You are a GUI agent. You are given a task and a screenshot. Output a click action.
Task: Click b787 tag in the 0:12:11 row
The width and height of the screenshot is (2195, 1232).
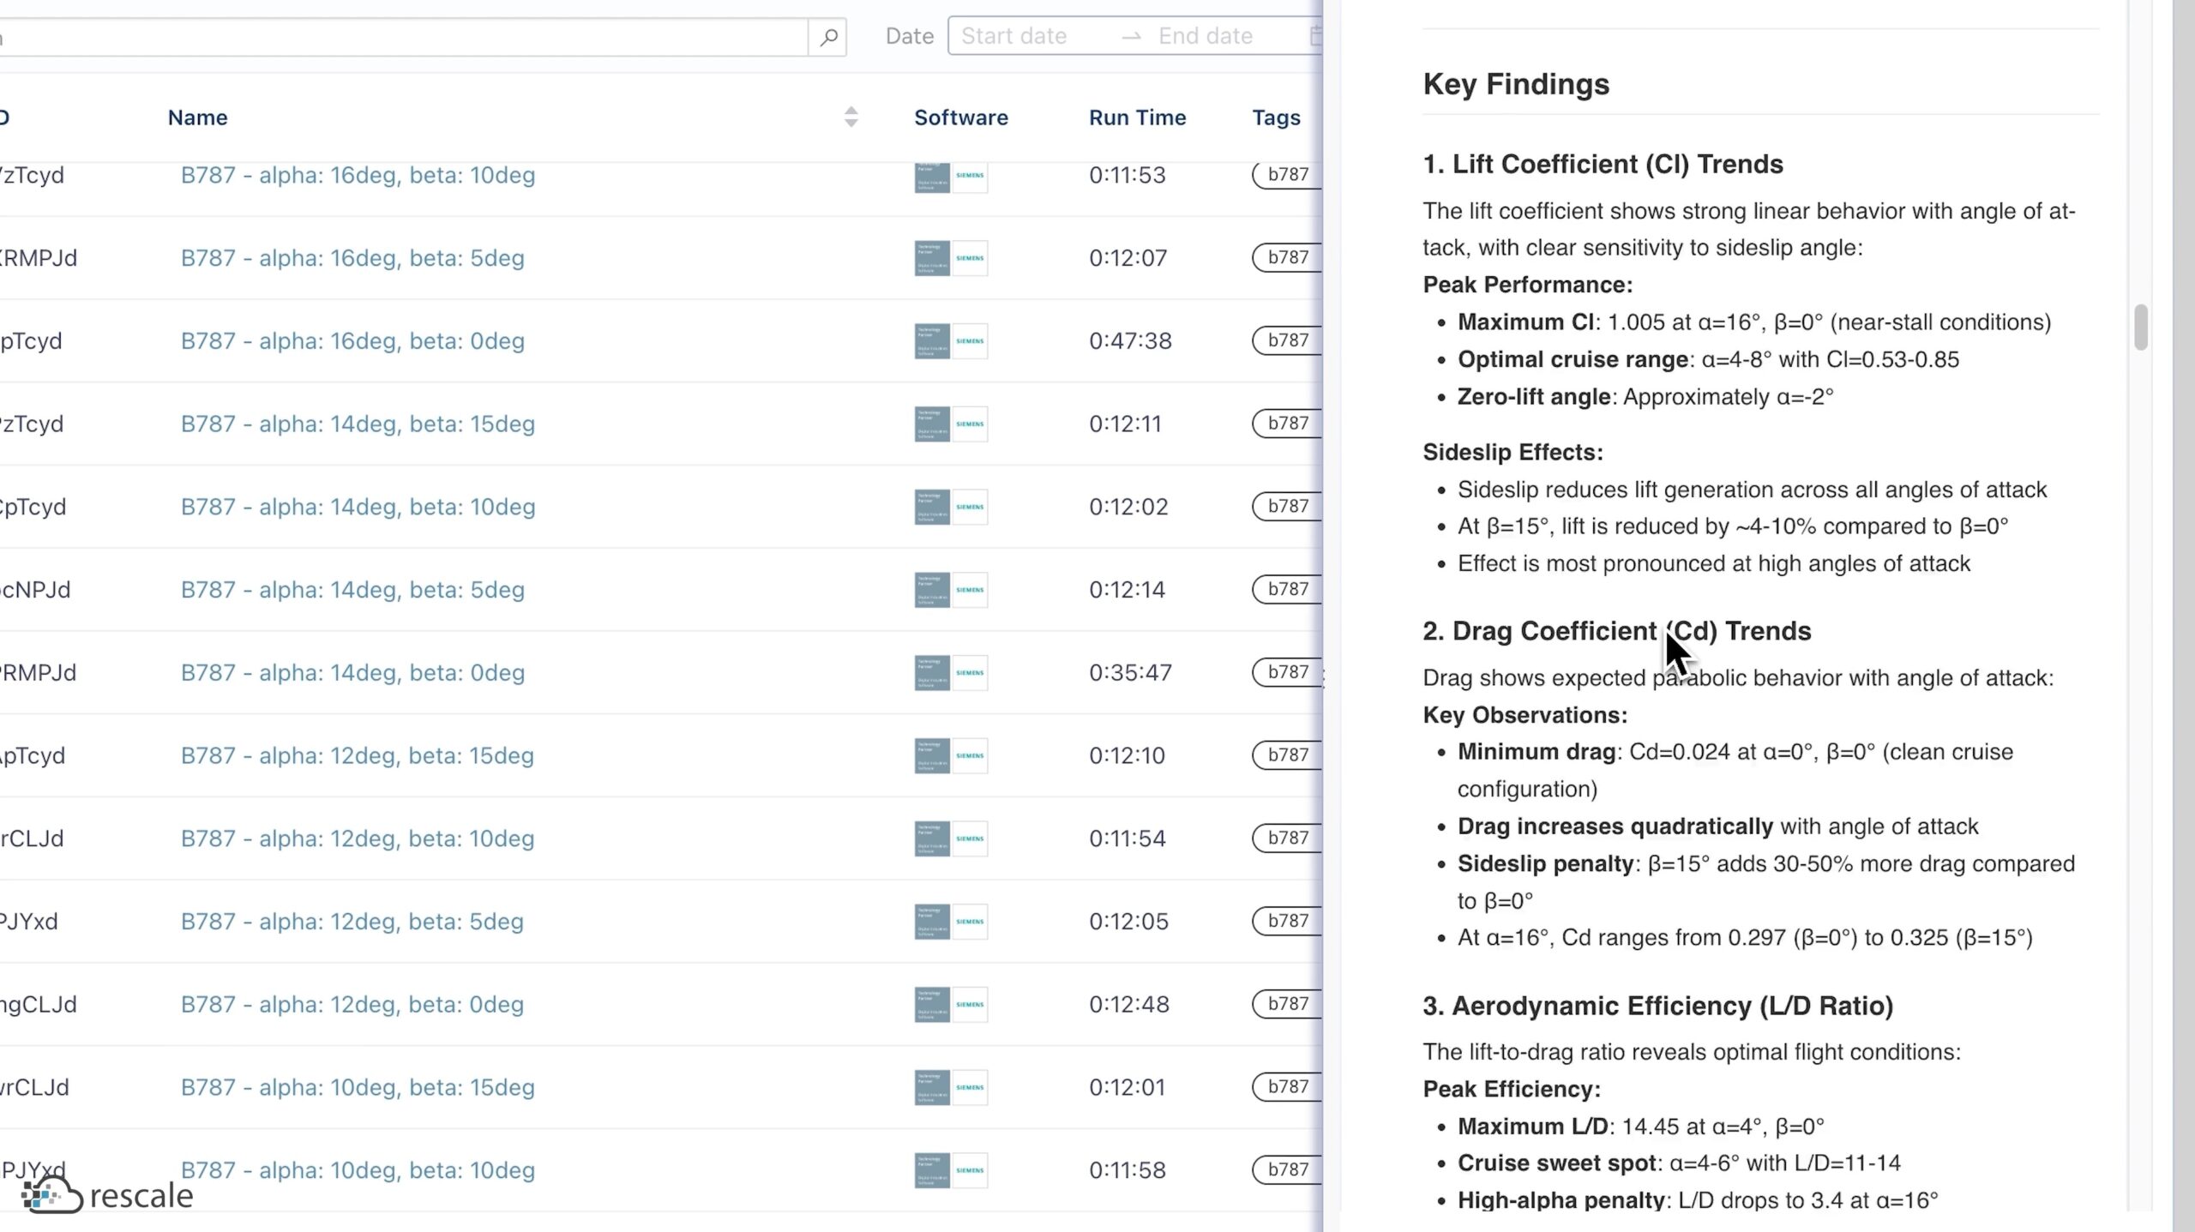[1287, 424]
